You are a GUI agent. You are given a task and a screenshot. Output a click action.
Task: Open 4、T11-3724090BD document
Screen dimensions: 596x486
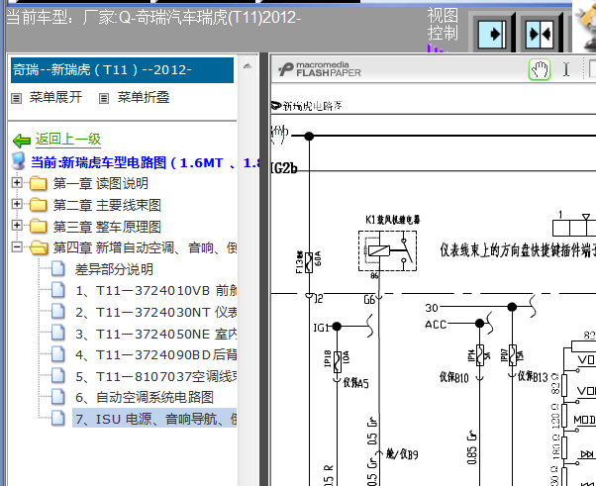pos(155,355)
